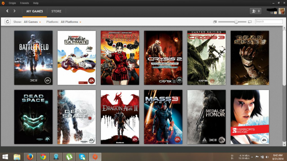This screenshot has width=287, height=161.
Task: Select the Battlefield 3 game tile
Action: (33, 58)
